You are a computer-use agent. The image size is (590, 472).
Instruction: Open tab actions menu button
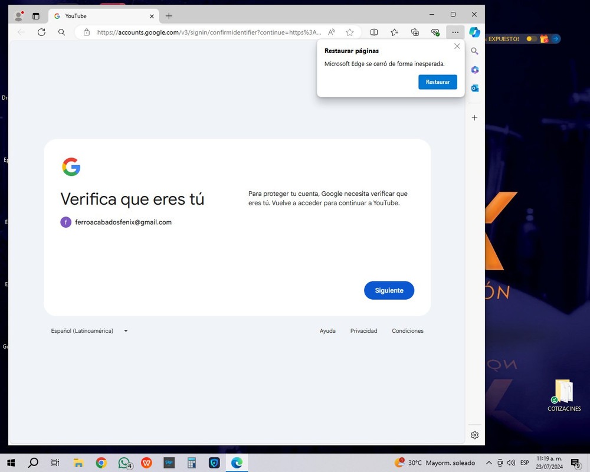click(36, 16)
